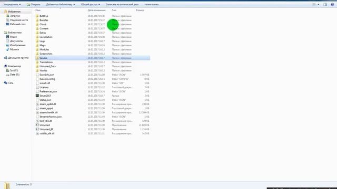Select the Unturned_Data folder name
This screenshot has height=189, width=337.
click(x=47, y=66)
